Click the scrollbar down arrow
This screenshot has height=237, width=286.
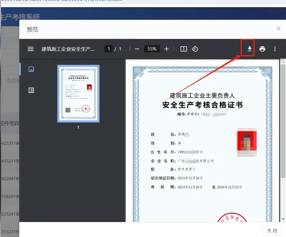tap(283, 219)
